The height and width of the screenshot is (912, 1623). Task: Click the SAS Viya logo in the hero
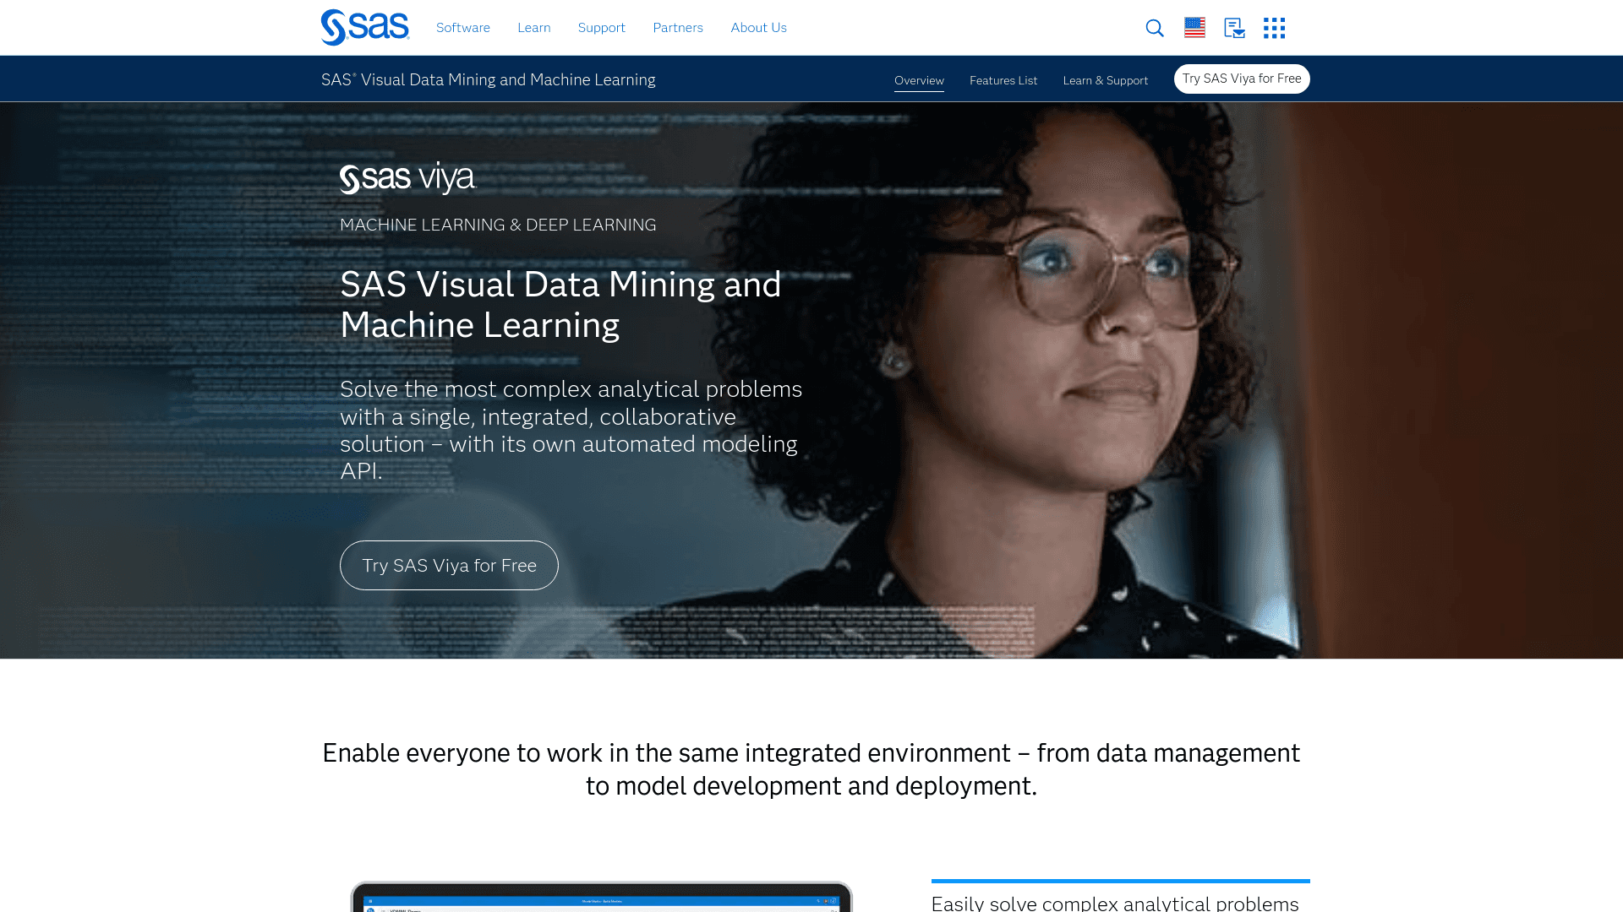point(407,178)
